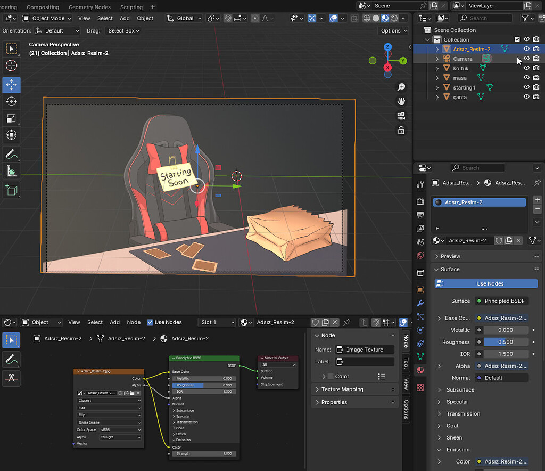Open the Object Mode dropdown

coord(47,18)
